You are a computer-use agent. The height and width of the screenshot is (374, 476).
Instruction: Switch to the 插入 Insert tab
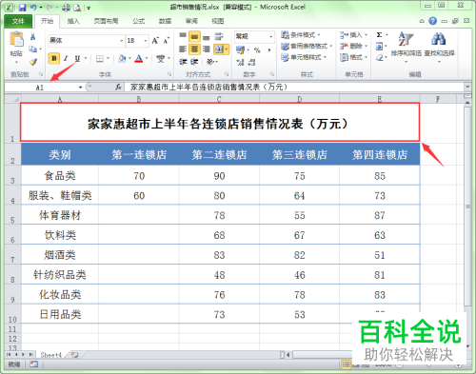pos(73,21)
